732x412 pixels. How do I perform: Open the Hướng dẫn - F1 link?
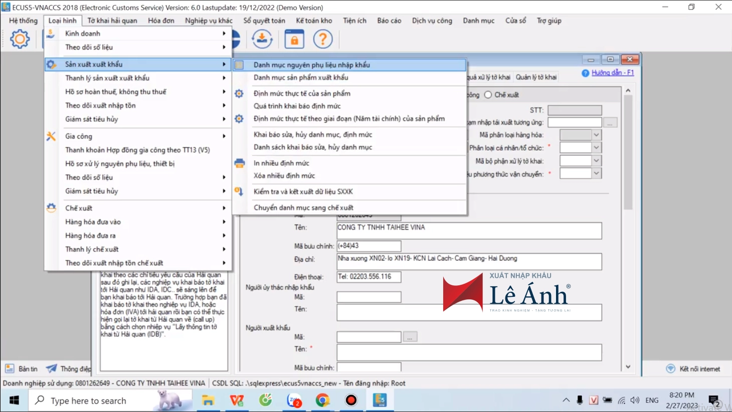(612, 73)
